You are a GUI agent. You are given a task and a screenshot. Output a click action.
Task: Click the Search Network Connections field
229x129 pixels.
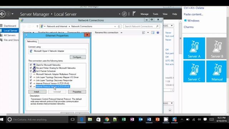coord(141,26)
